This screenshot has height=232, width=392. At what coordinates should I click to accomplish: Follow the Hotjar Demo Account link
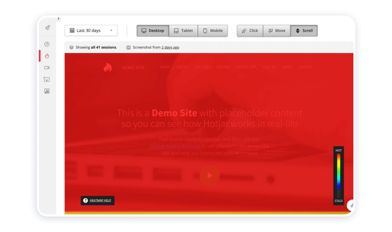[175, 146]
